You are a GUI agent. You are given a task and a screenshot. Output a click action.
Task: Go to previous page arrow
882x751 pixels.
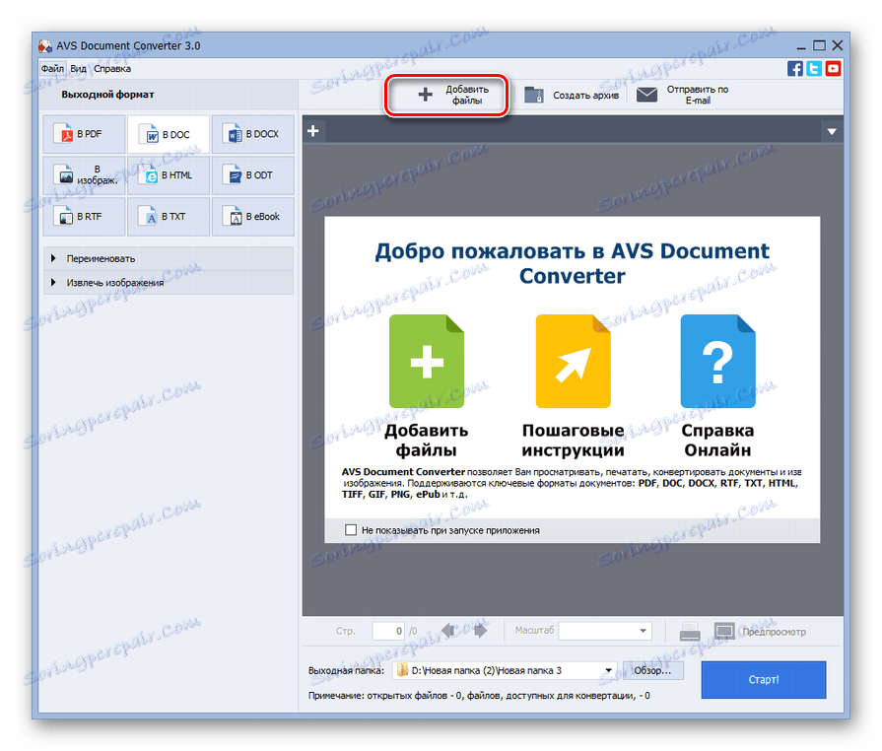(448, 631)
